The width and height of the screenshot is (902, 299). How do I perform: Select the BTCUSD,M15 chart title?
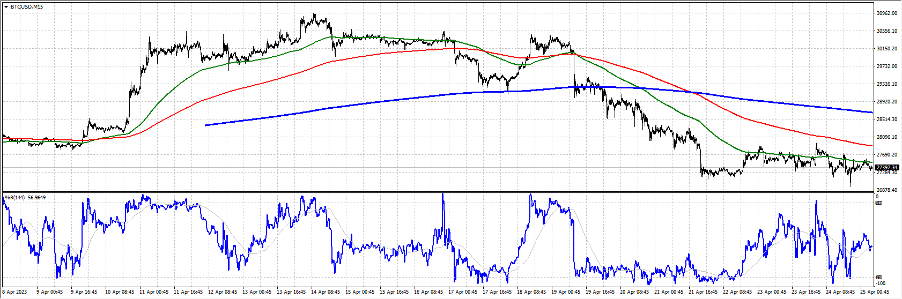pos(27,6)
